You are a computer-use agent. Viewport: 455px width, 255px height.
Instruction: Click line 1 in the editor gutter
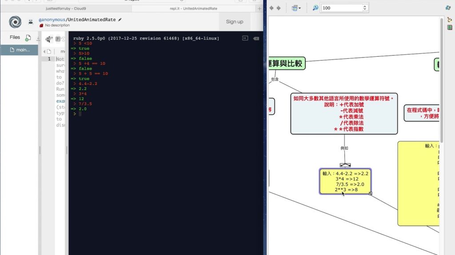click(49, 59)
